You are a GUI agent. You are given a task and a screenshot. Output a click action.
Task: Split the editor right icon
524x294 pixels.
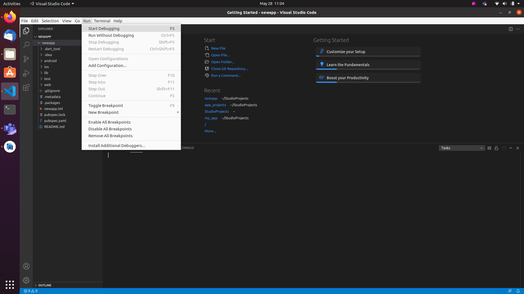tap(511, 29)
